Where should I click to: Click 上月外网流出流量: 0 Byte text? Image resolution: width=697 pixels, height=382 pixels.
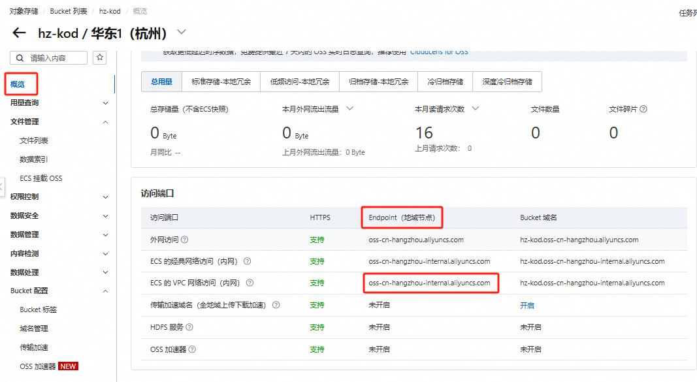pos(323,152)
